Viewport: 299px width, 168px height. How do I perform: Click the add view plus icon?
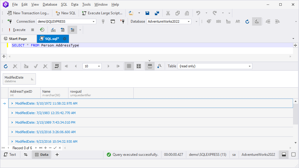(x=57, y=155)
